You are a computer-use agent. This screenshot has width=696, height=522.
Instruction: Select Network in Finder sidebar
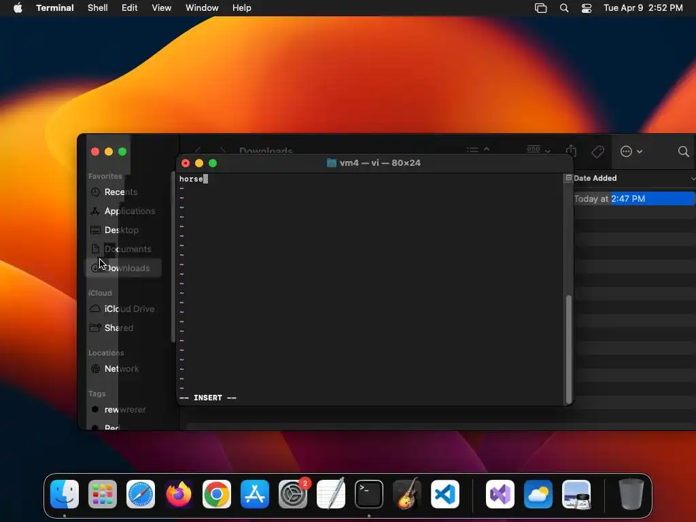pyautogui.click(x=124, y=368)
